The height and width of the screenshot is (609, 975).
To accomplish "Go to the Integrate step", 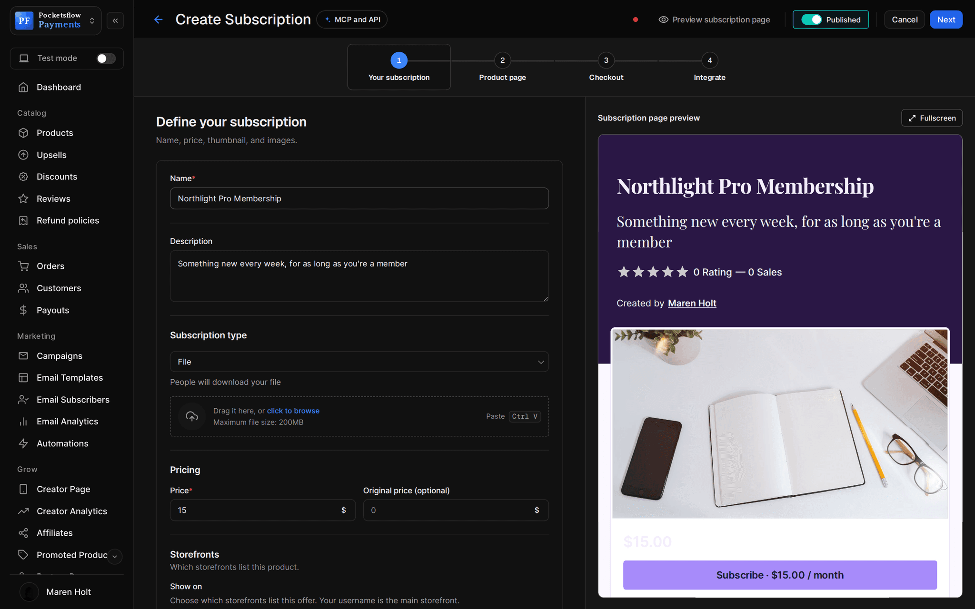I will [709, 67].
